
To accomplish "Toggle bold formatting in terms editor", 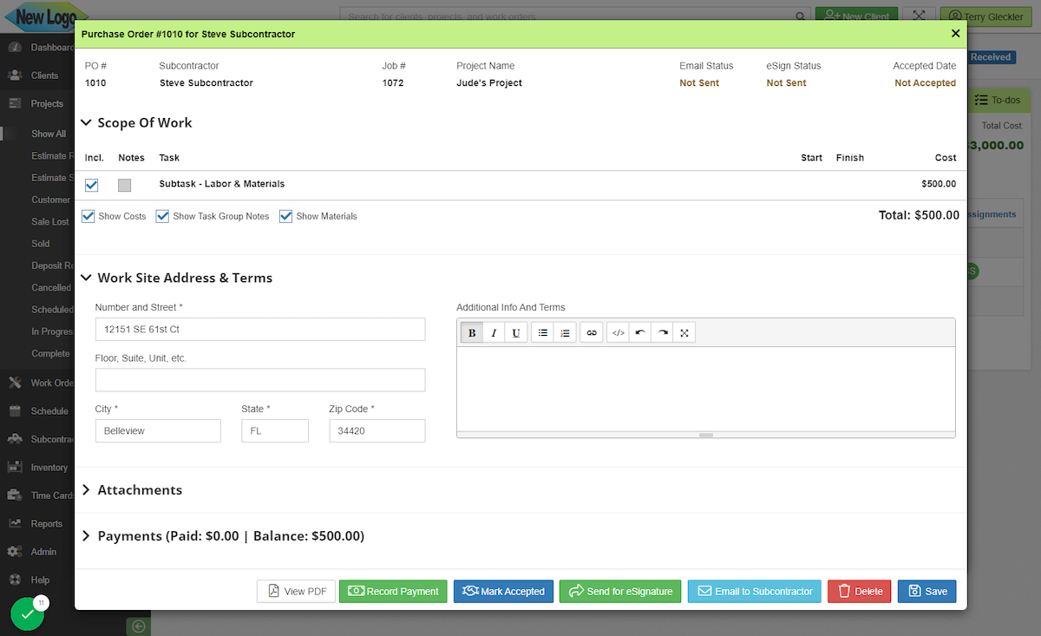I will pos(472,332).
